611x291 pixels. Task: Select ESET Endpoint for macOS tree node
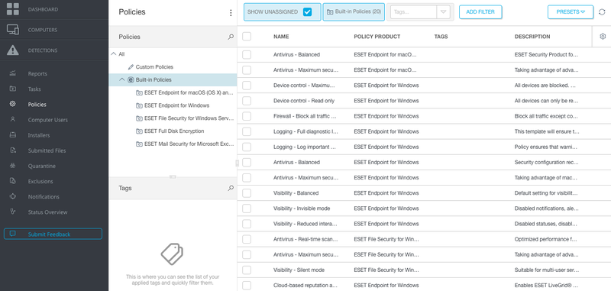pos(189,92)
